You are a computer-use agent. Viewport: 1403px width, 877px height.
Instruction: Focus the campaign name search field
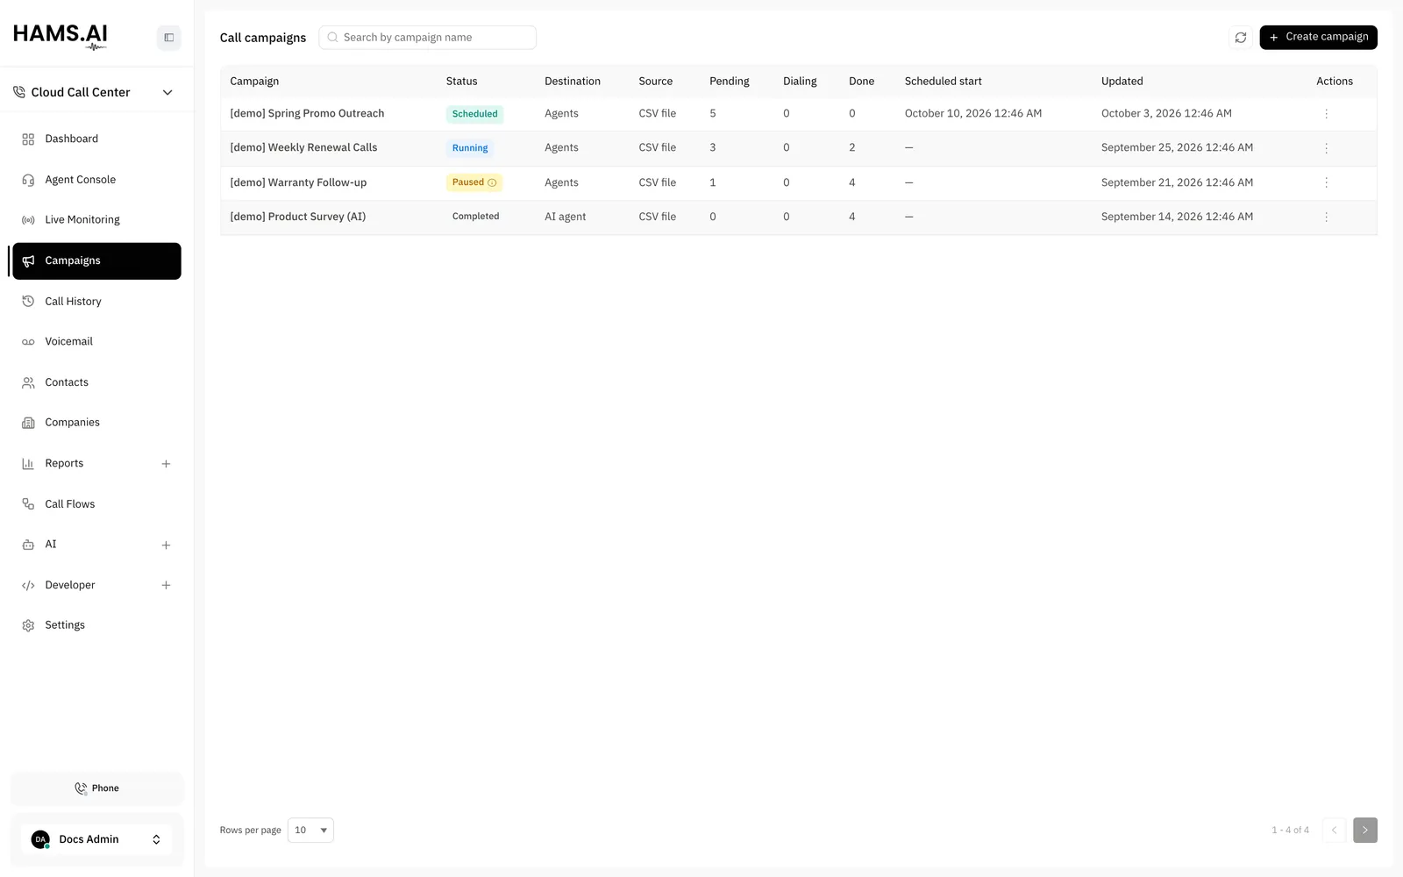point(427,38)
